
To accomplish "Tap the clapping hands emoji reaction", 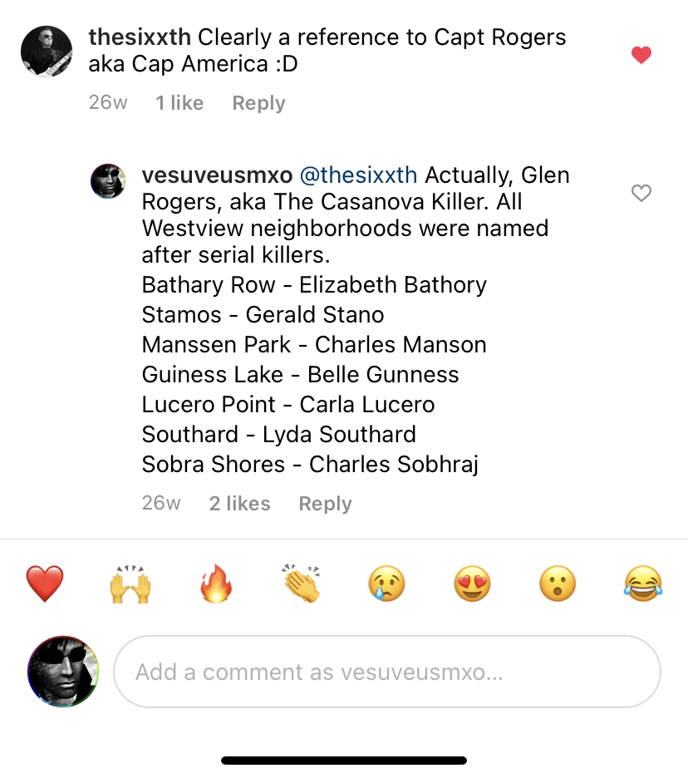I will (301, 583).
